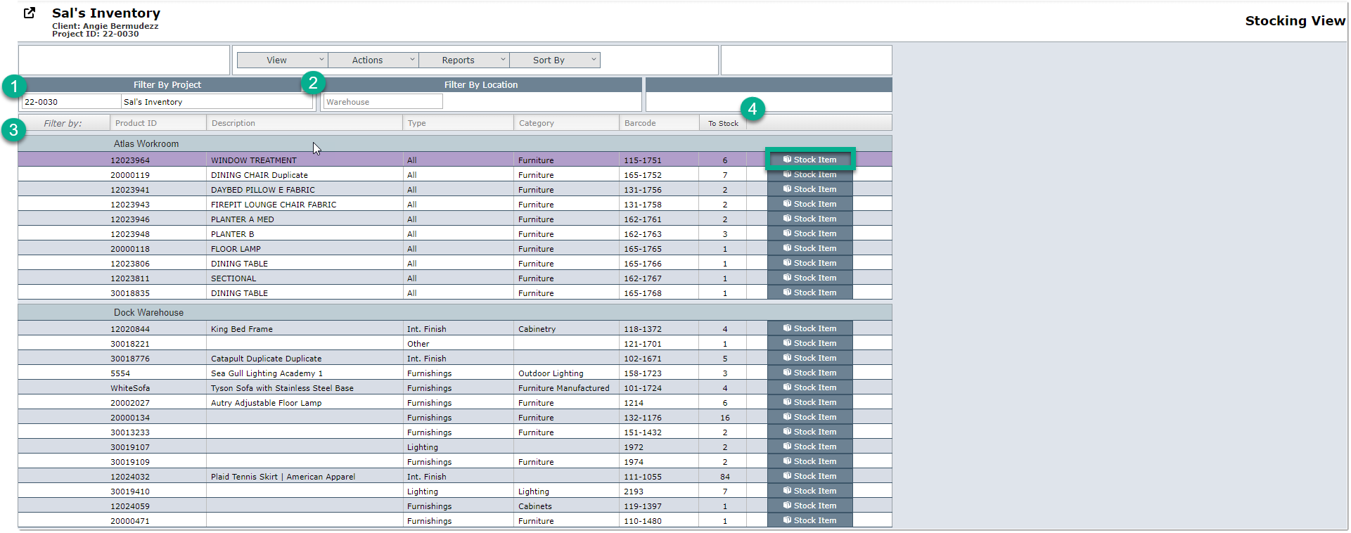Screen dimensions: 1351x533
Task: Click the Warehouse location filter field
Action: [383, 102]
